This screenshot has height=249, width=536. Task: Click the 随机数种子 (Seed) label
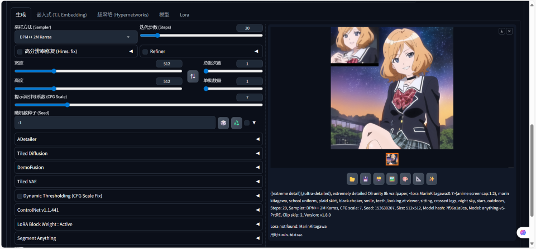pyautogui.click(x=32, y=113)
